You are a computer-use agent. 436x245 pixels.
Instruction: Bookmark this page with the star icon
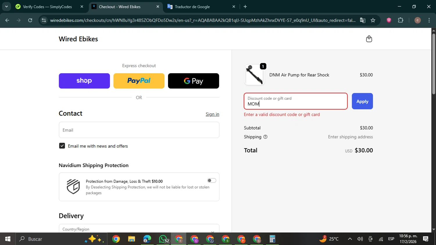[373, 20]
